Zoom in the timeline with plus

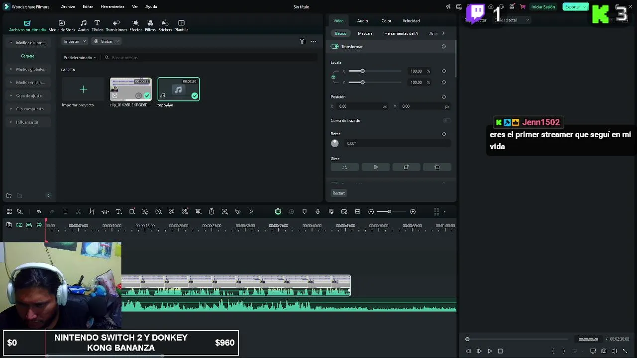click(413, 212)
